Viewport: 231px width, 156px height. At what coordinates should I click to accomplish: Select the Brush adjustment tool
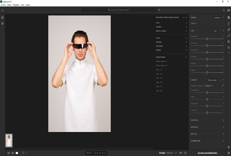pos(229,36)
